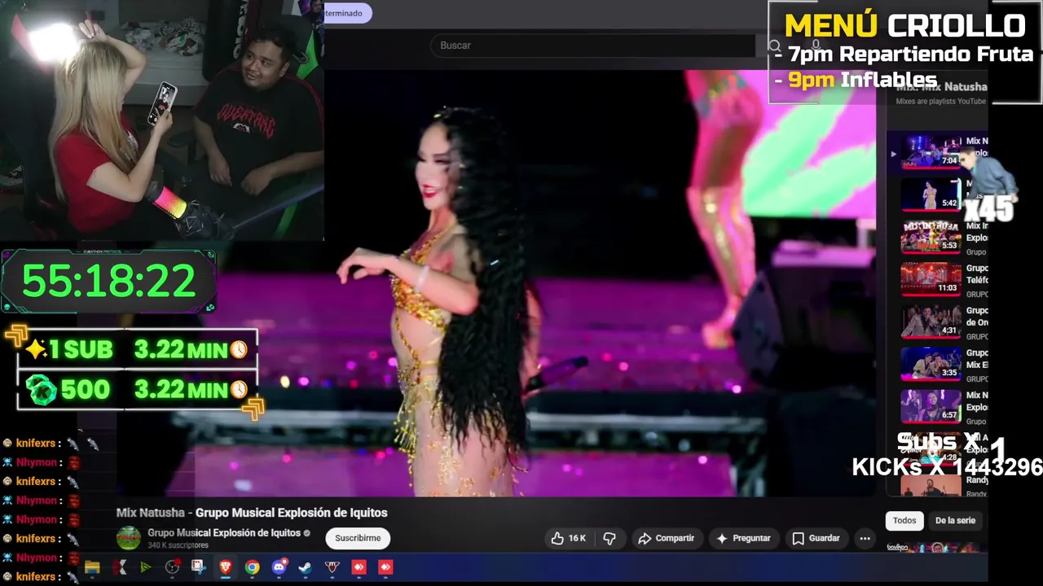
Task: Select the Todos filter chip
Action: point(904,521)
